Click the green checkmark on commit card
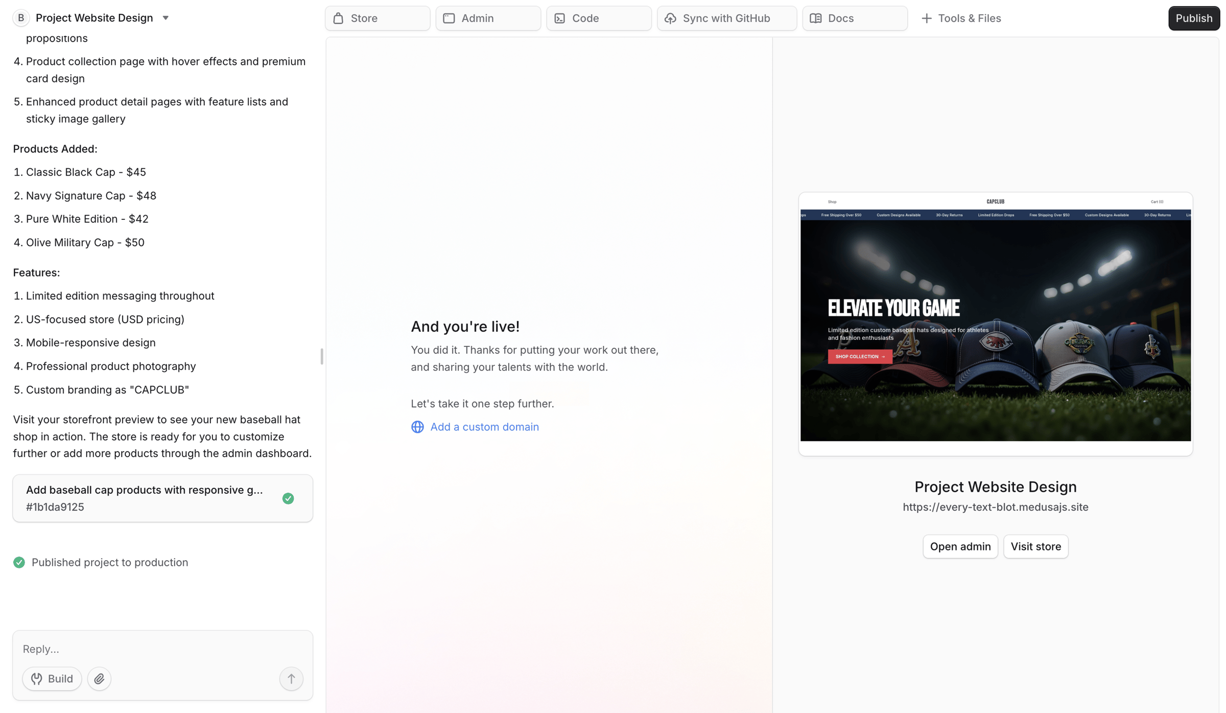 [x=288, y=498]
